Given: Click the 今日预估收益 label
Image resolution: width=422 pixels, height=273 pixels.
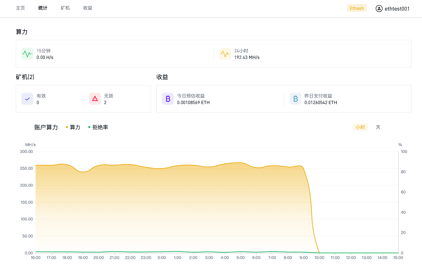Looking at the screenshot, I should coord(191,96).
